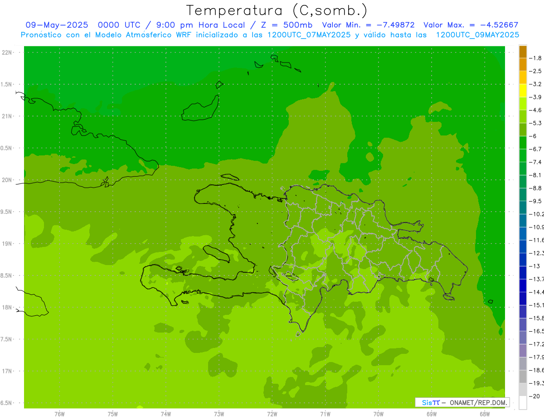Click the -13 colorbar value

(535, 266)
